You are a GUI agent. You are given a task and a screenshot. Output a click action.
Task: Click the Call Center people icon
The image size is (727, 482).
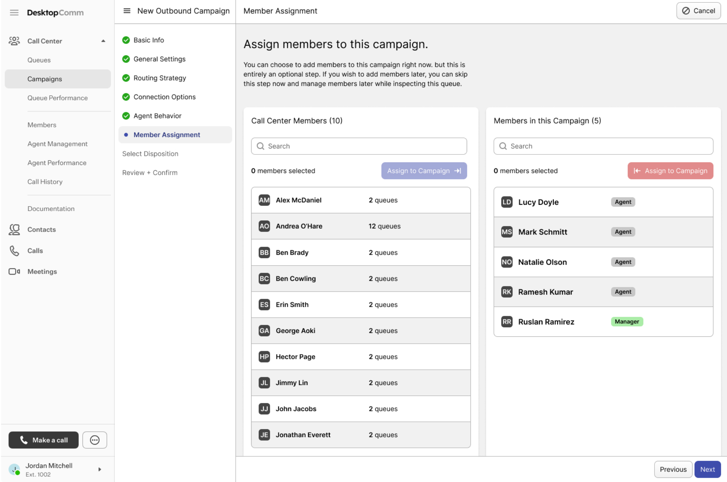tap(14, 41)
